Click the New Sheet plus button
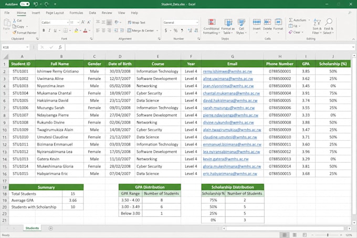The image size is (357, 238). point(51,228)
